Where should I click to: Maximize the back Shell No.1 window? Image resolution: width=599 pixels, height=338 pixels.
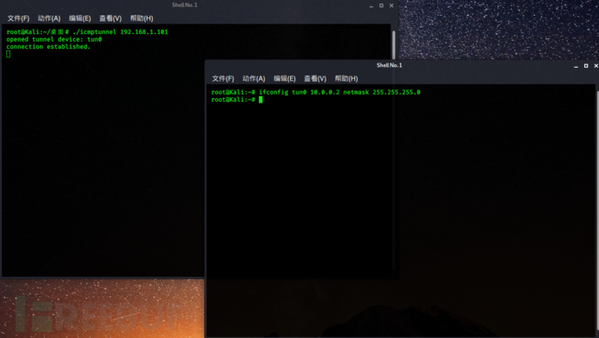(x=381, y=5)
